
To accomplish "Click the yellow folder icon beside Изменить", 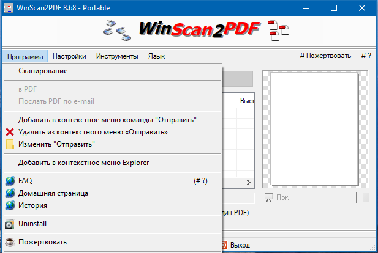I will [10, 144].
